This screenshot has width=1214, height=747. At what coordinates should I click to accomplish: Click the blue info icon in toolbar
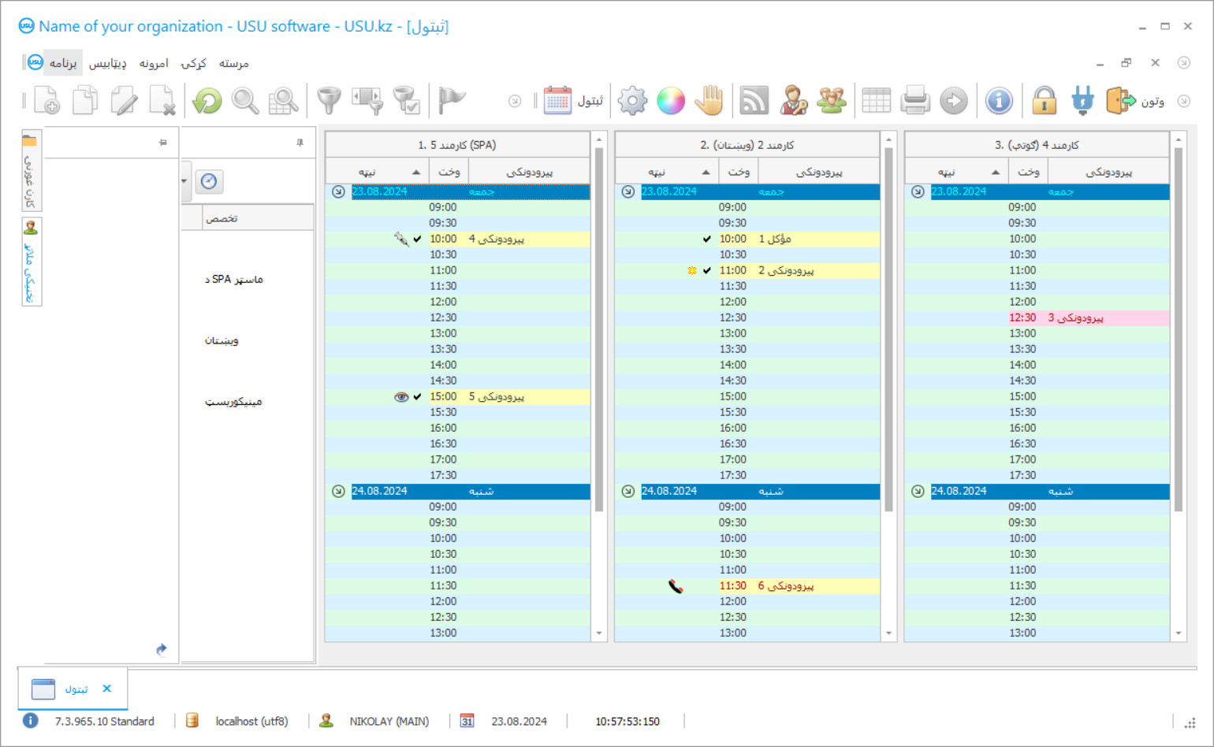999,101
